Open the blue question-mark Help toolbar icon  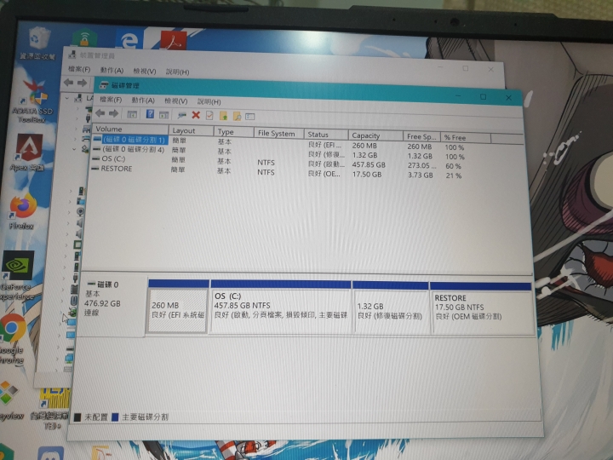(150, 114)
